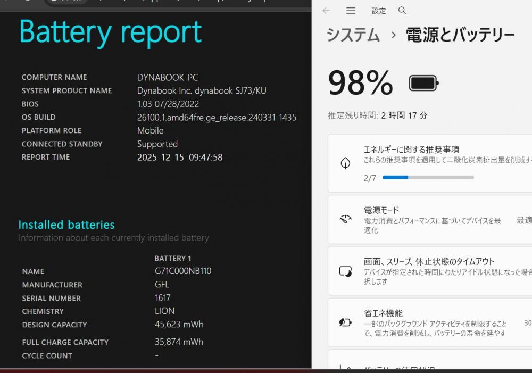Expand the 画面、スリープ、休止状態のタイムアウト section

(430, 271)
